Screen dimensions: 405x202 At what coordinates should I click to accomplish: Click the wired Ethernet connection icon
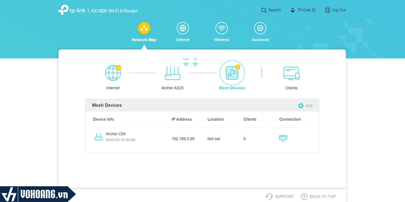283,138
